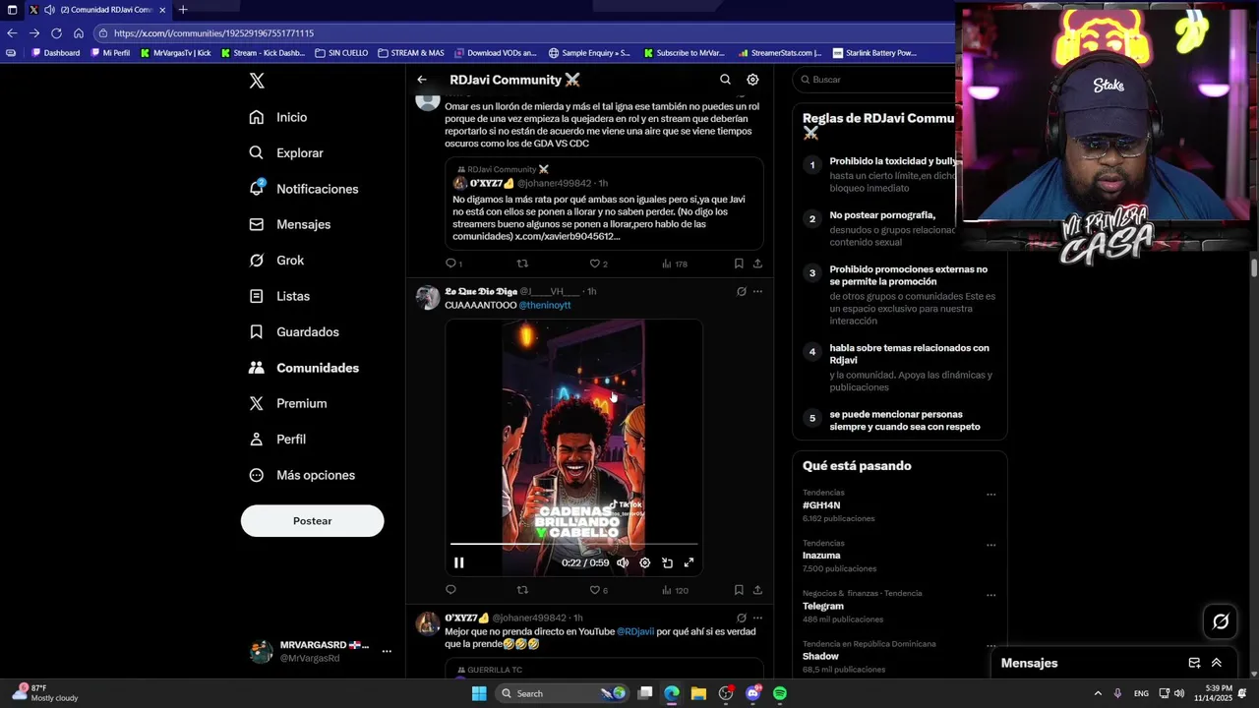Viewport: 1259px width, 708px height.
Task: Open @theninoytt mention link
Action: pos(545,305)
